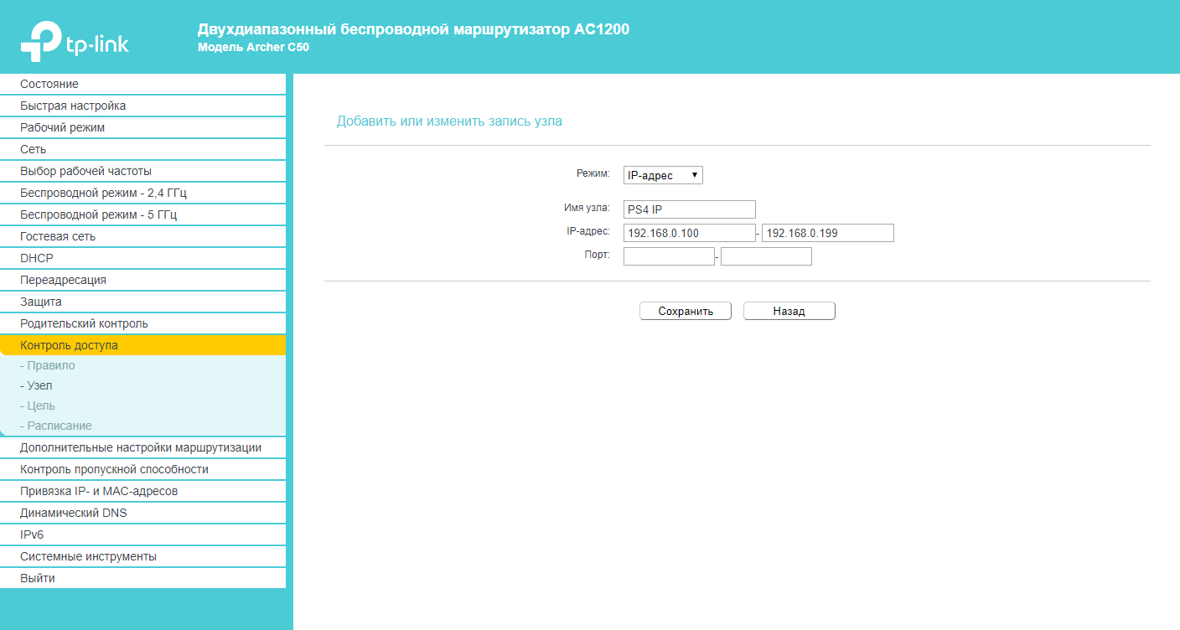Open Быстрая настройка in the sidebar

(x=142, y=106)
